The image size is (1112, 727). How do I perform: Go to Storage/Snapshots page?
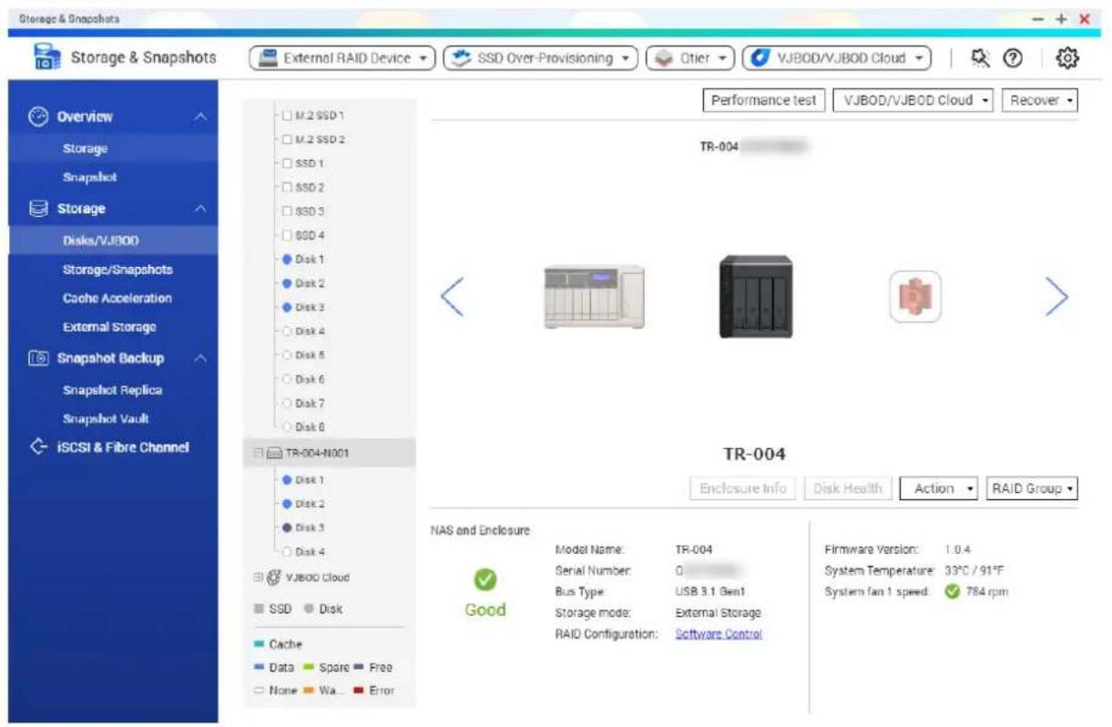117,270
